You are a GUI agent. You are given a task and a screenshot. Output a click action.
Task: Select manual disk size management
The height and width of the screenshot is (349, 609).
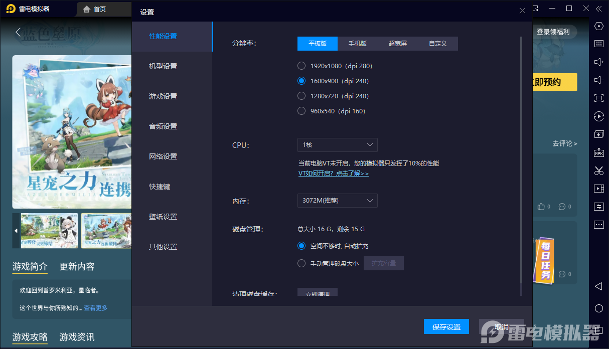click(301, 263)
